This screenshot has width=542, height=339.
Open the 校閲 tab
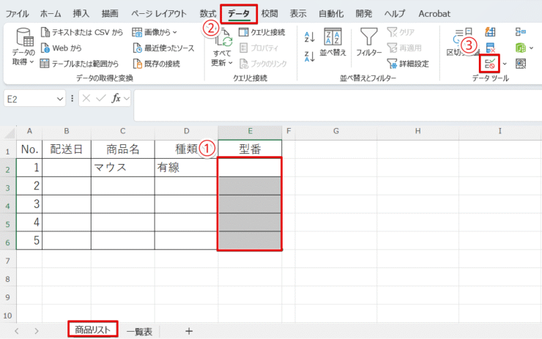pyautogui.click(x=270, y=14)
